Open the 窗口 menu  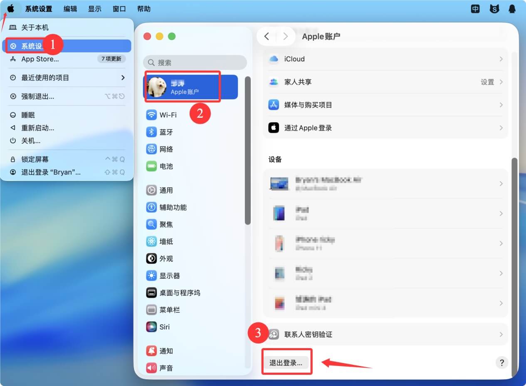[x=119, y=8]
